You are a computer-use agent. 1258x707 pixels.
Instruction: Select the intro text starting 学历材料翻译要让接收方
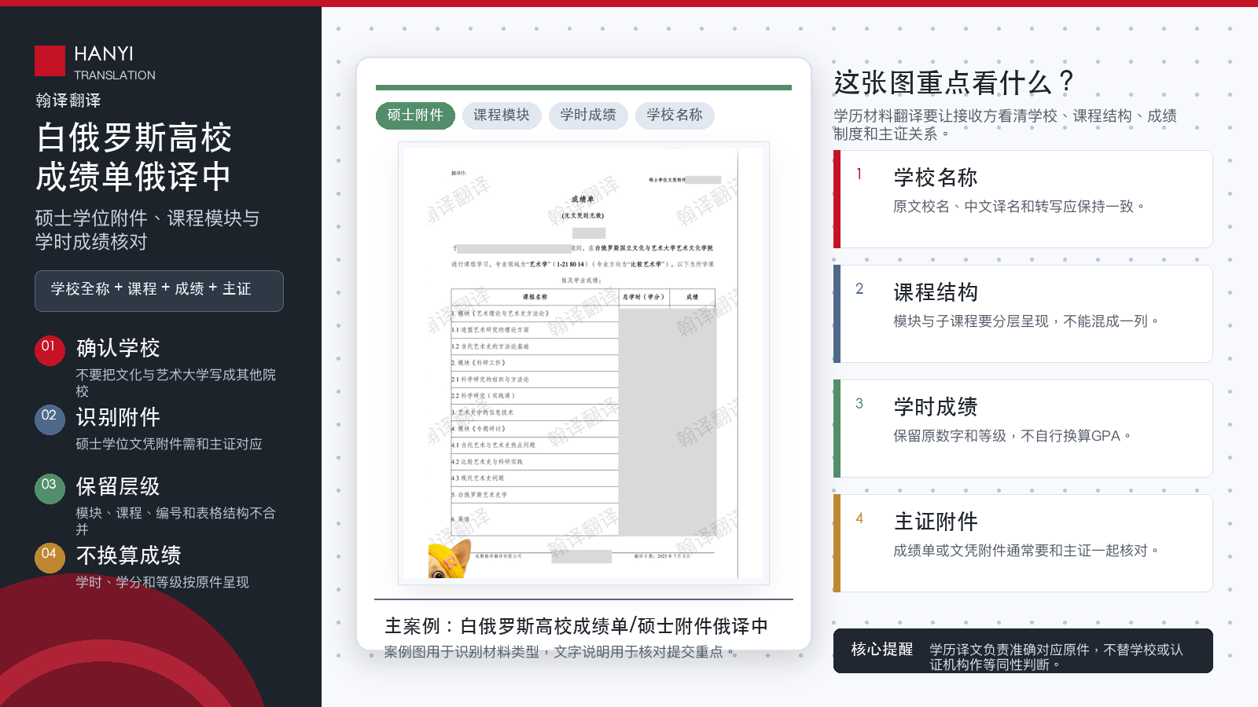click(1006, 125)
